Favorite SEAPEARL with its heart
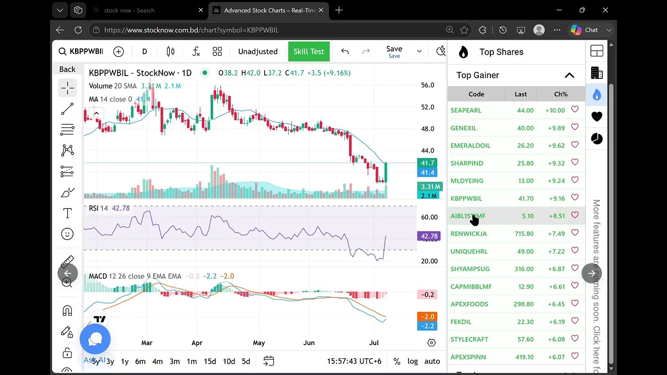Viewport: 667px width, 375px height. coord(575,109)
